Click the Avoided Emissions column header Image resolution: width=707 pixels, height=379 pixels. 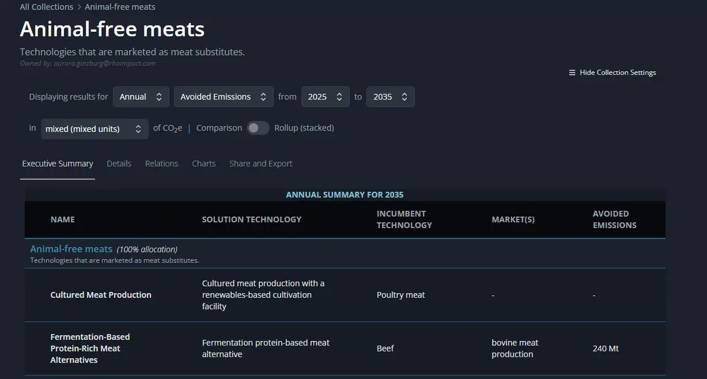coord(614,219)
